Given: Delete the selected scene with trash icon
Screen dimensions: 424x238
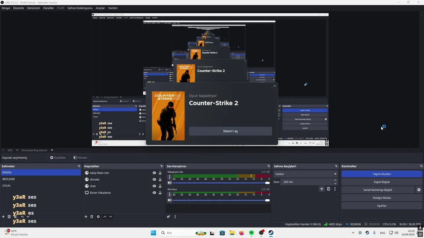Looking at the screenshot, I should point(9,217).
